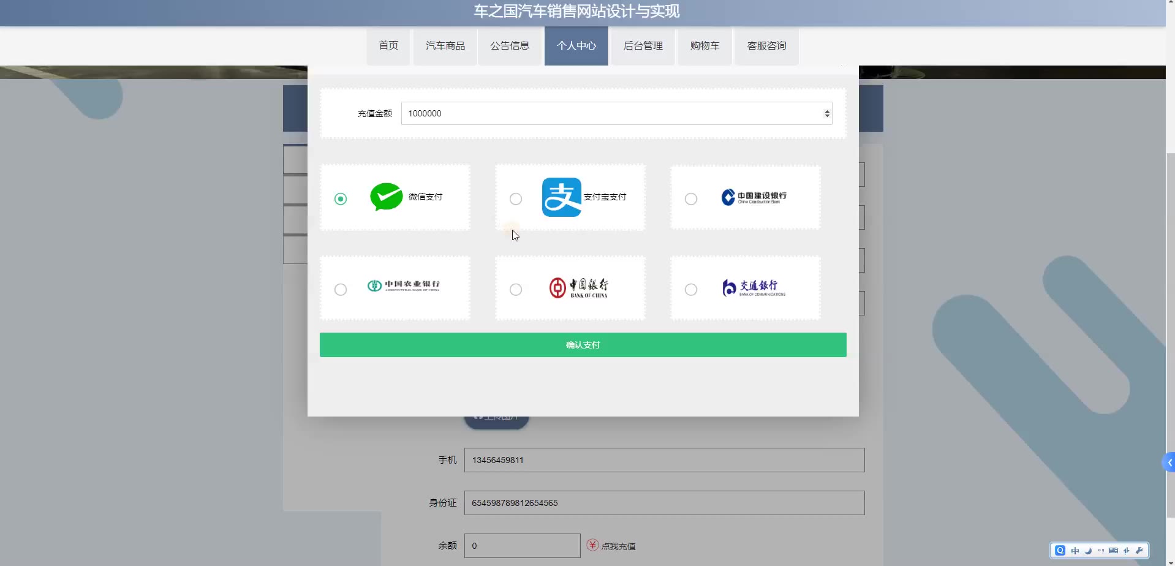Image resolution: width=1175 pixels, height=566 pixels.
Task: Choose Agricultural Bank of China radio option
Action: pyautogui.click(x=341, y=289)
